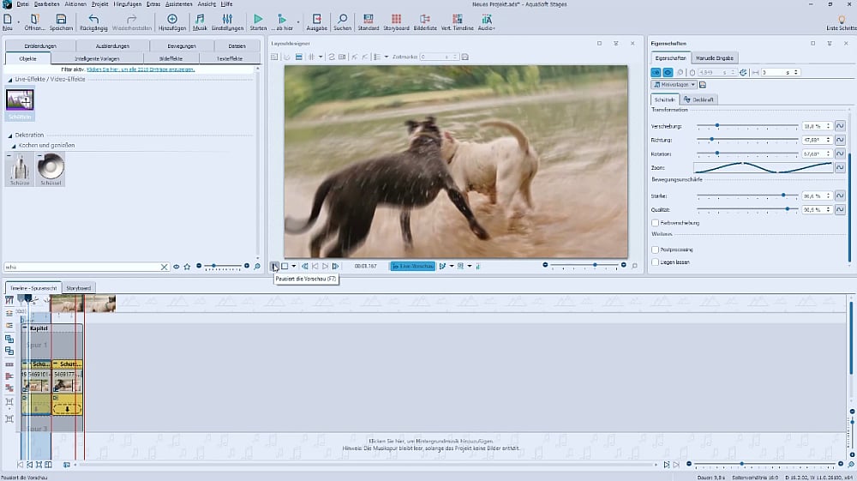
Task: Collapse the Live-Effekte / Video-Effekte section
Action: (x=9, y=79)
